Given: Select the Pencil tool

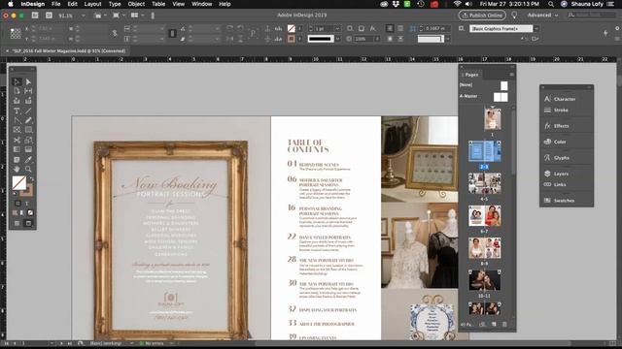Looking at the screenshot, I should point(28,120).
